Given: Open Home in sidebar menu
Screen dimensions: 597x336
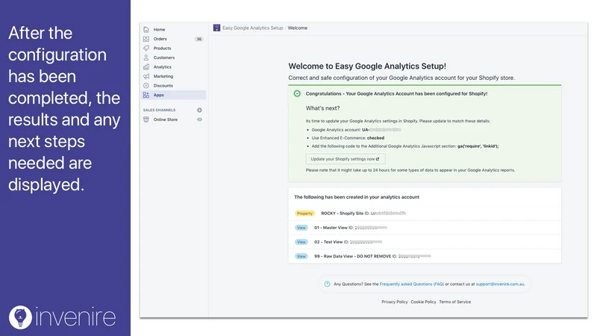Looking at the screenshot, I should 159,29.
